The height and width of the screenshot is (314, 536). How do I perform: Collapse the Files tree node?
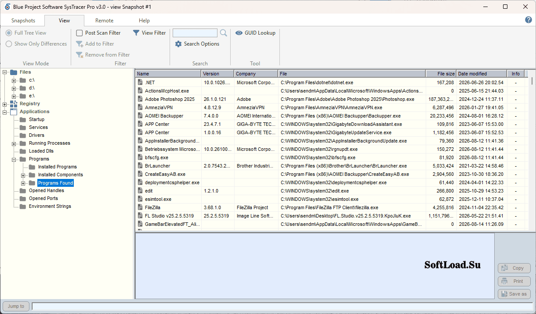pyautogui.click(x=5, y=72)
